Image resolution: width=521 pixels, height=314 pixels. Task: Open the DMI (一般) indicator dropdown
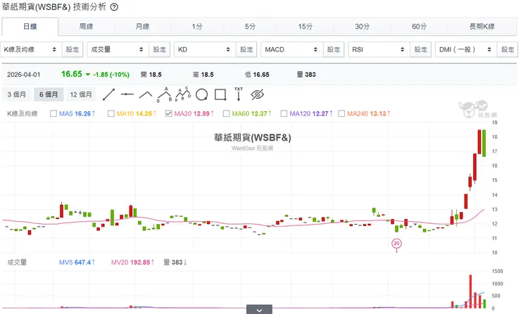pyautogui.click(x=466, y=49)
